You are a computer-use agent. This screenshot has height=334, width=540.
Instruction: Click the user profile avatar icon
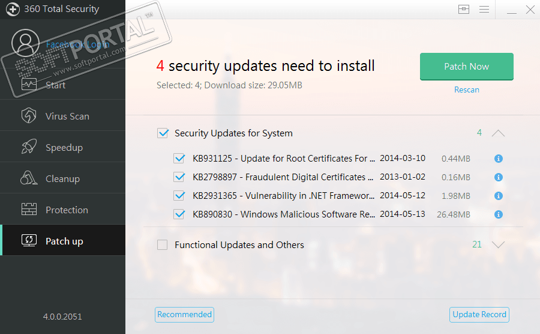click(x=25, y=43)
